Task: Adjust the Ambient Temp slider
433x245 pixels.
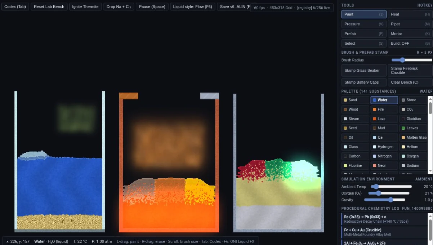Action: click(391, 187)
